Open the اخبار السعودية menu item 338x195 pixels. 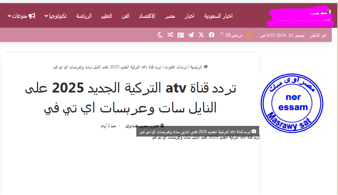(x=218, y=16)
